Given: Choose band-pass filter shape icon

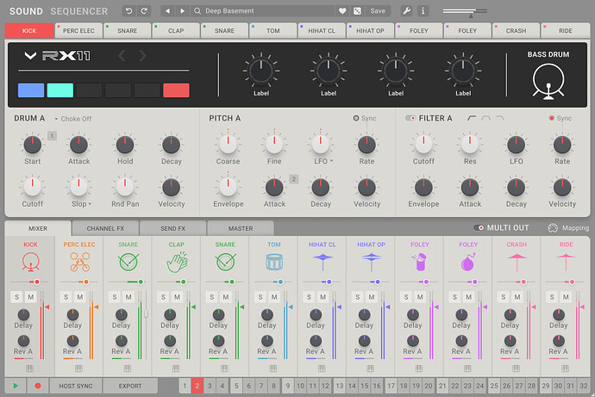Looking at the screenshot, I should 485,118.
